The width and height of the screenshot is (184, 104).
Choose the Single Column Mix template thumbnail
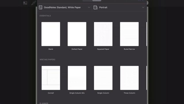coord(77,78)
